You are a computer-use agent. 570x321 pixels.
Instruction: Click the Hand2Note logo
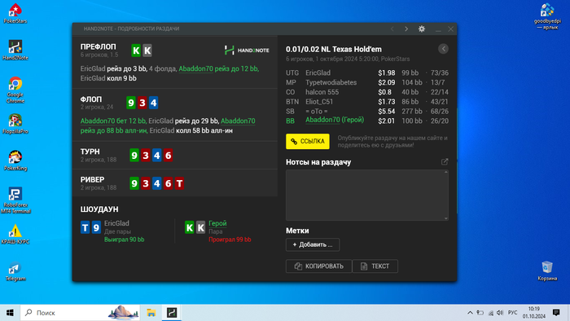(x=247, y=51)
